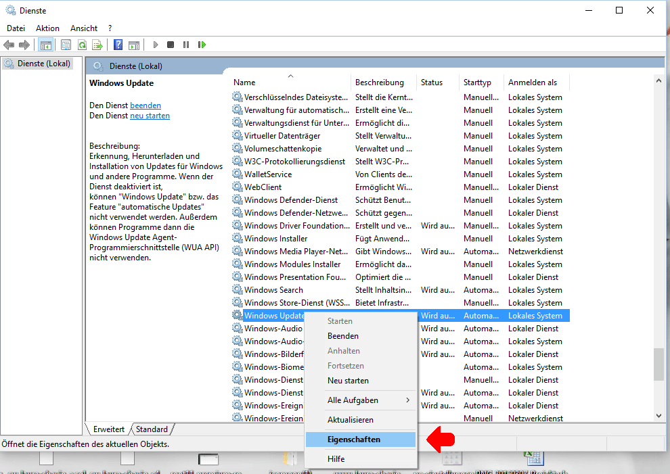Select the gear icon of WebClient
Viewport: 670px width, 474px height.
coord(237,187)
